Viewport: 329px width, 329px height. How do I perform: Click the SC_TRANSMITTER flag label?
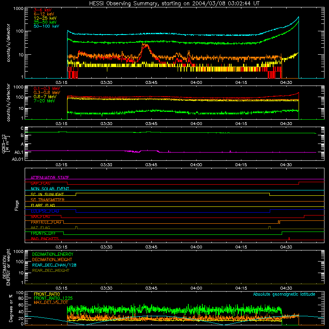click(48, 200)
